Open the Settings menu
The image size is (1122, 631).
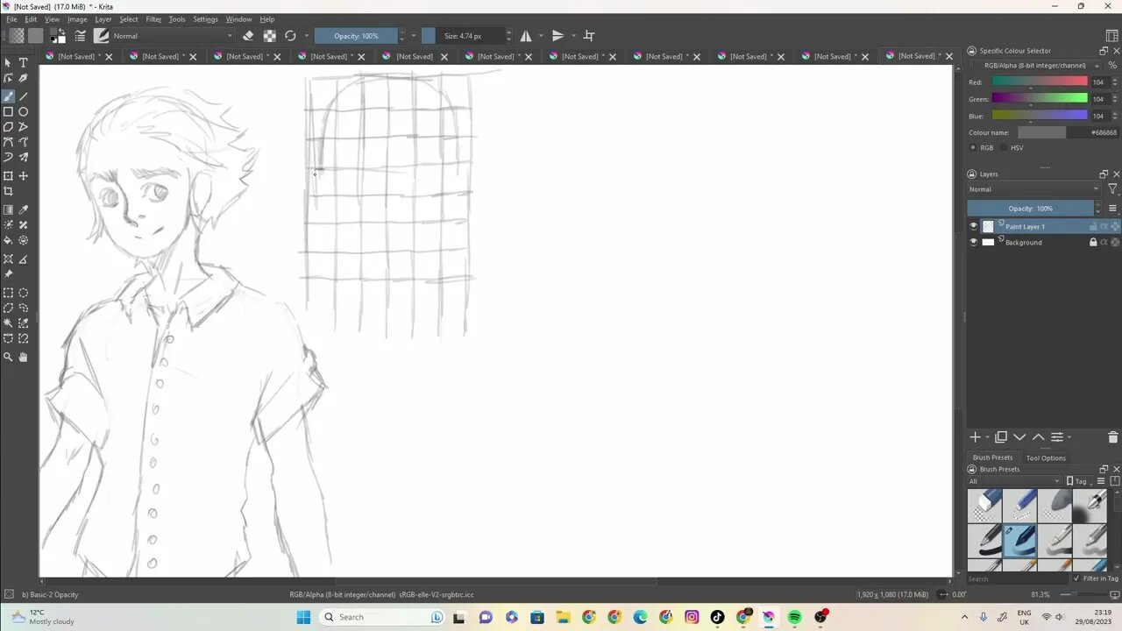pyautogui.click(x=205, y=19)
